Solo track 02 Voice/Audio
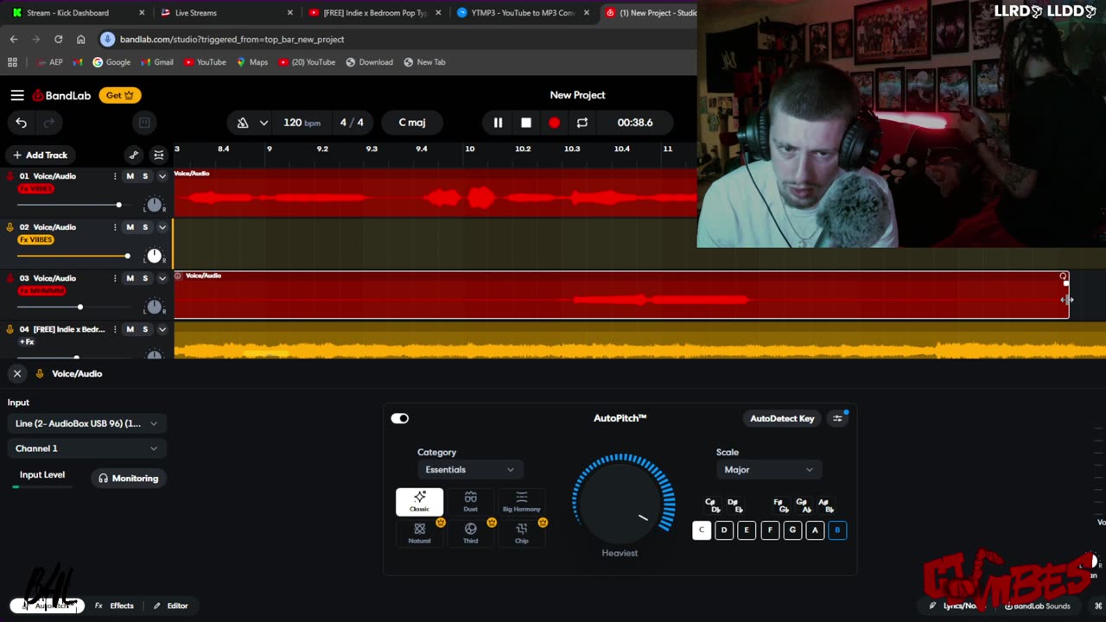Image resolution: width=1106 pixels, height=622 pixels. pyautogui.click(x=145, y=227)
